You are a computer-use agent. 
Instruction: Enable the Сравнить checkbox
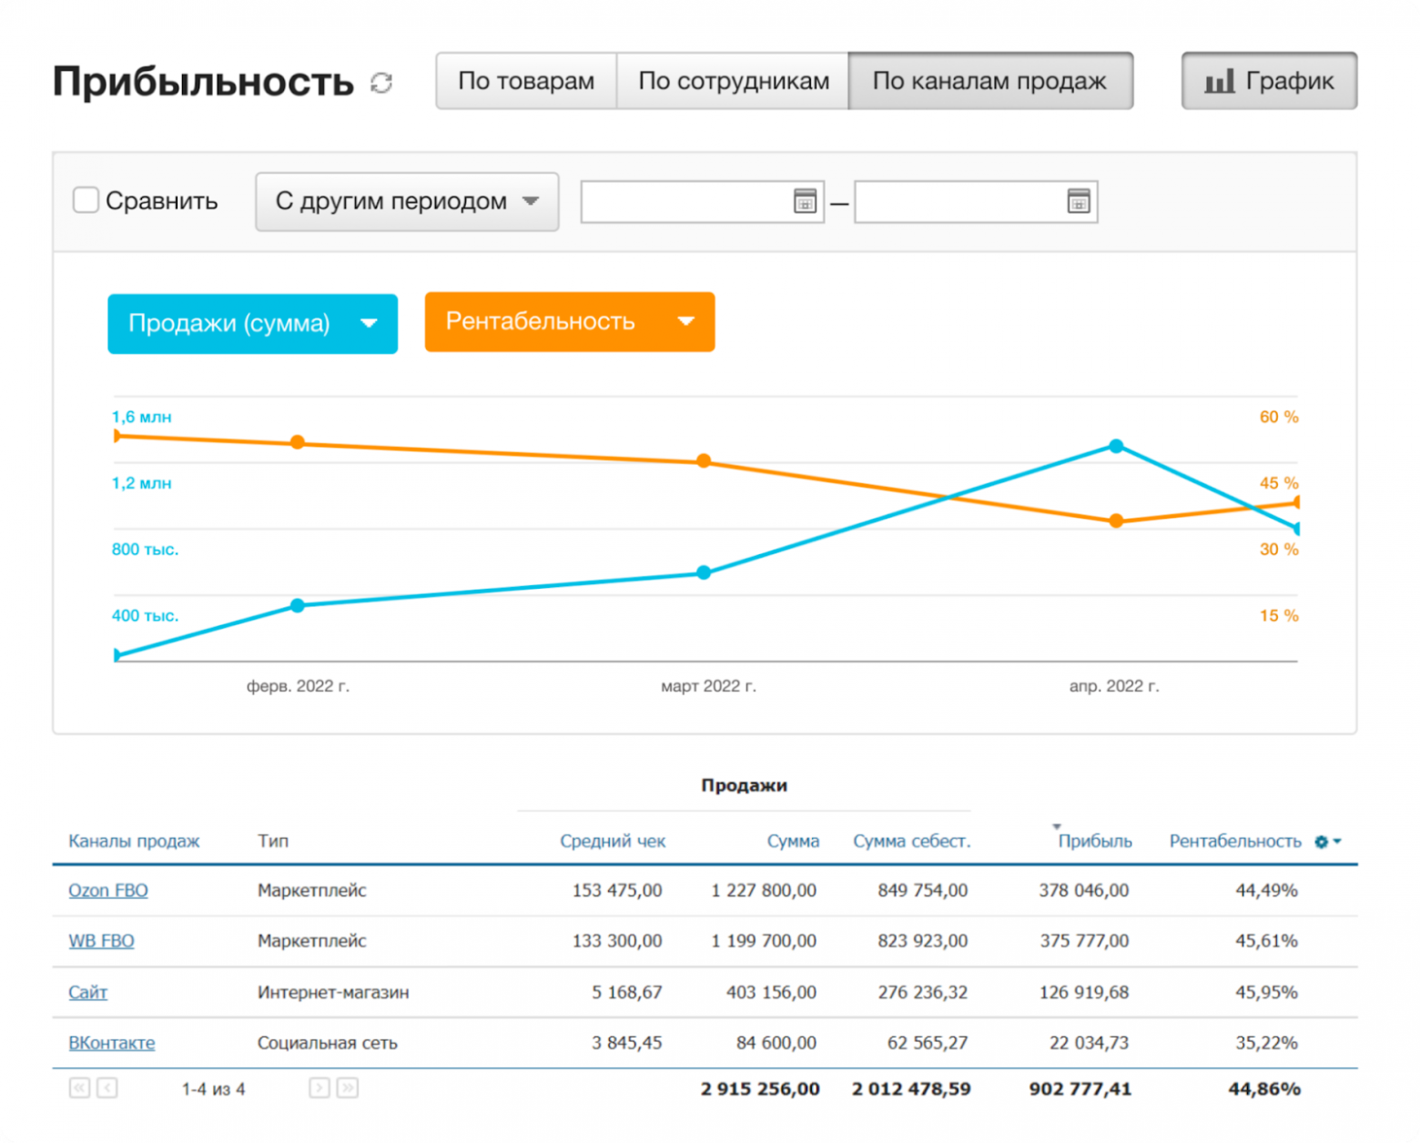click(86, 200)
